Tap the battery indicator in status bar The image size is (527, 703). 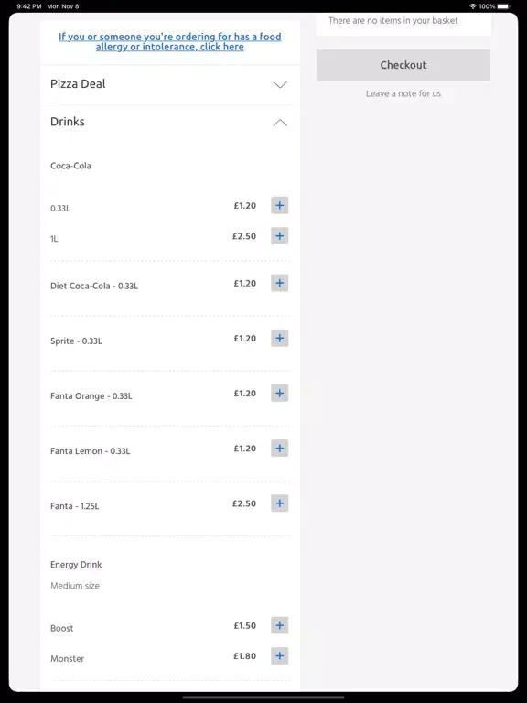pos(504,6)
